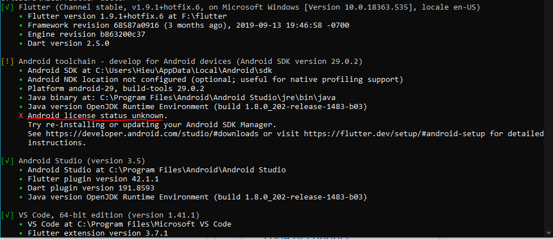Click the Framework revision 68587a0916 line
Image resolution: width=553 pixels, height=239 pixels.
[x=188, y=25]
